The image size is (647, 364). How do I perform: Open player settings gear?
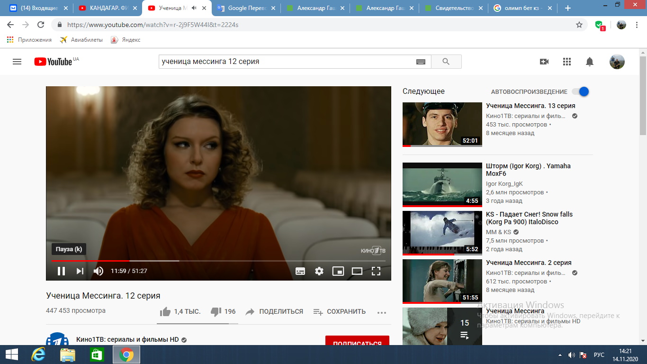319,271
